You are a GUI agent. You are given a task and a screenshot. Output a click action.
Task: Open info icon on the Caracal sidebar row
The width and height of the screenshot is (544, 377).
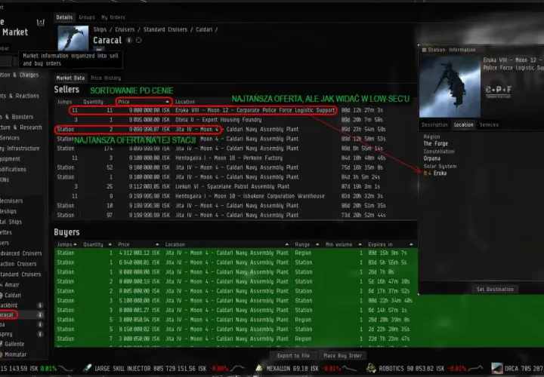coord(40,315)
